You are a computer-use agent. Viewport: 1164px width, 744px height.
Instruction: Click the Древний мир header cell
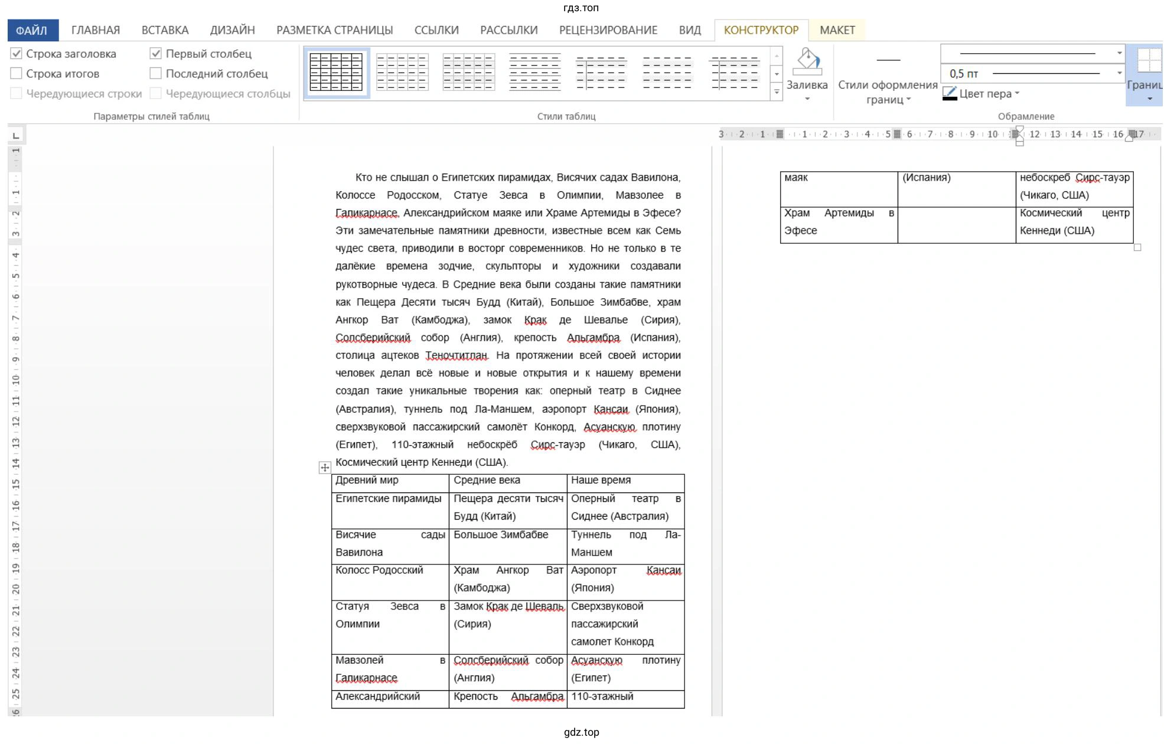pyautogui.click(x=390, y=482)
